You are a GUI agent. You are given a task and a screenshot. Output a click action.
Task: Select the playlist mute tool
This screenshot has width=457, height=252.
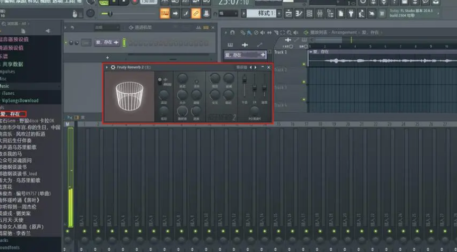[x=263, y=32]
